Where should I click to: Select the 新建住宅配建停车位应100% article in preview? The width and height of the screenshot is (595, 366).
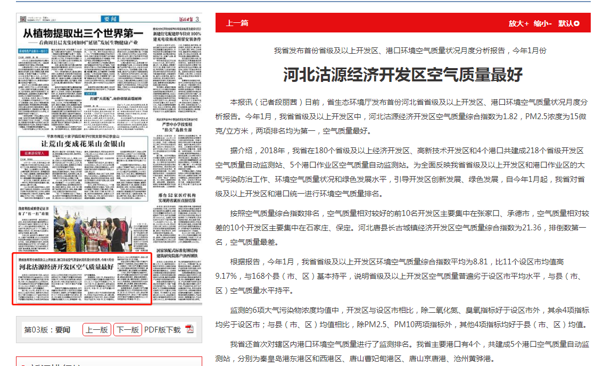(177, 35)
